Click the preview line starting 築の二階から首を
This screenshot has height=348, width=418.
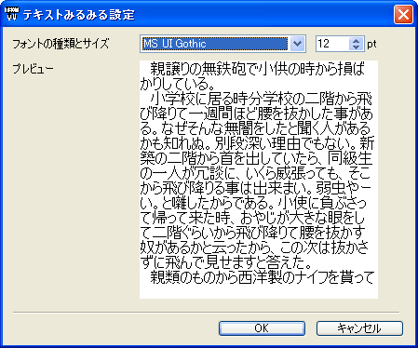tap(256, 158)
